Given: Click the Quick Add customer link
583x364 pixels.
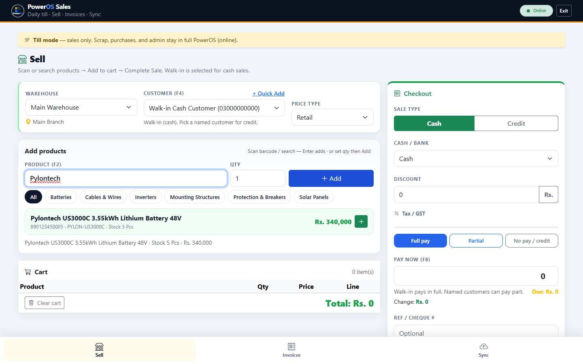Looking at the screenshot, I should (268, 93).
